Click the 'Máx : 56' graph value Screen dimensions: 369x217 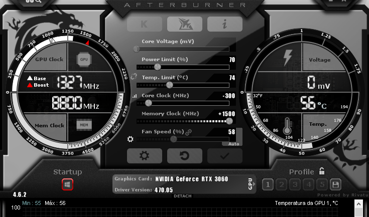tap(55, 203)
